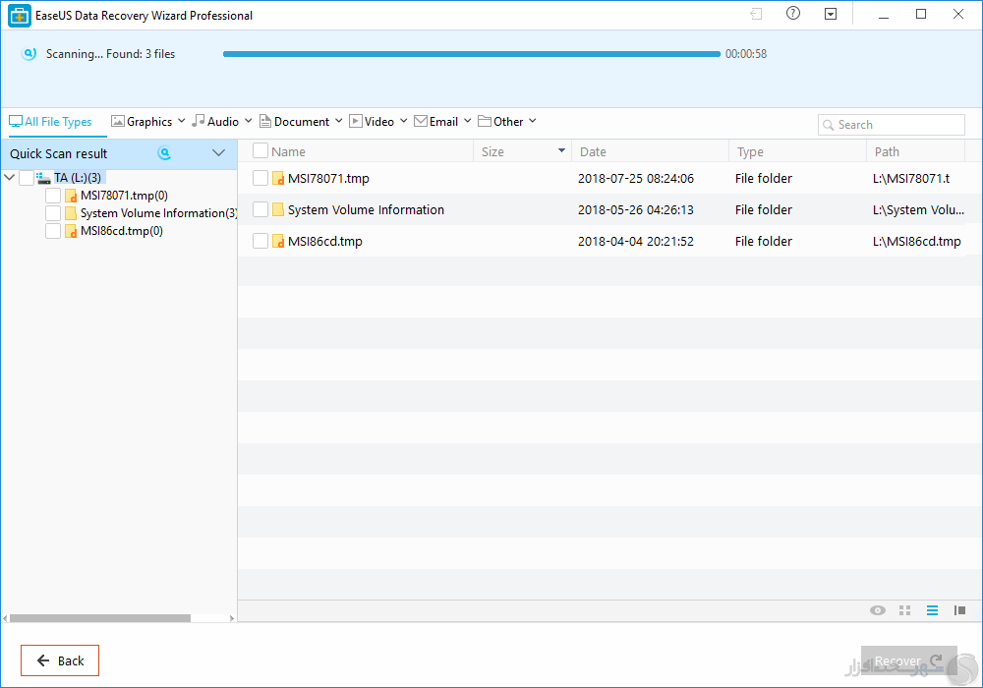The width and height of the screenshot is (983, 688).
Task: Sort by the Name column header
Action: coord(288,151)
